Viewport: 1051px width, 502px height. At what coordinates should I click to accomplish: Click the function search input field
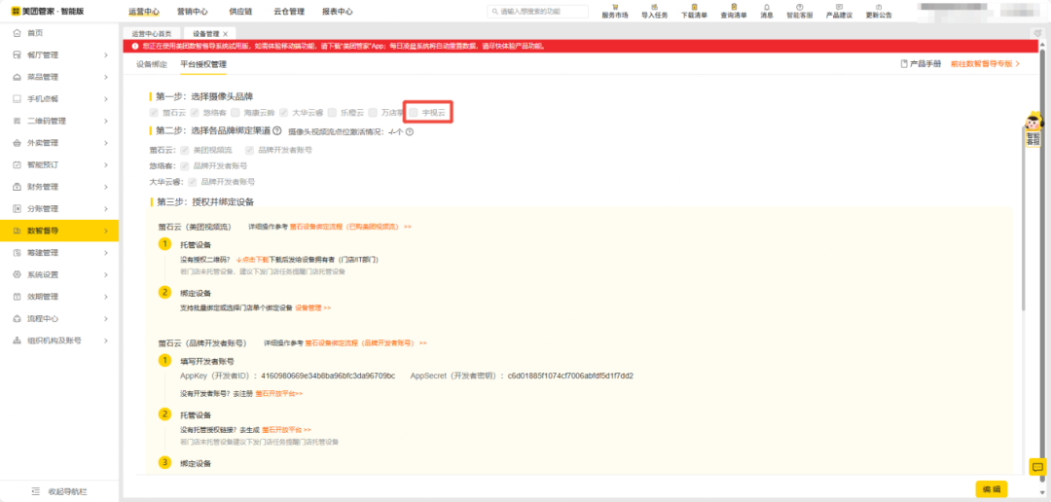click(x=538, y=12)
